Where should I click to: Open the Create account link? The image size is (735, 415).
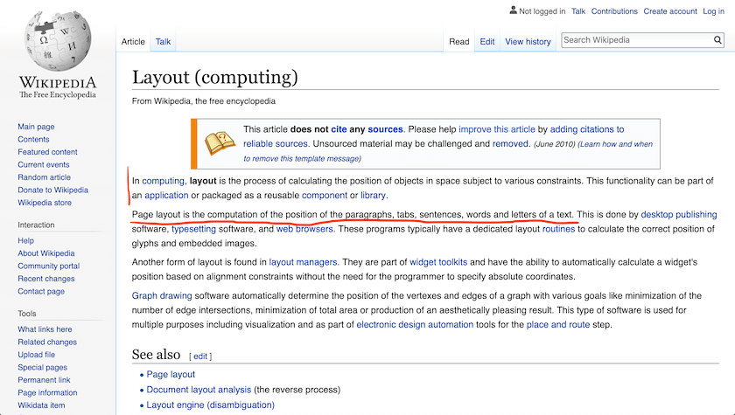[670, 11]
